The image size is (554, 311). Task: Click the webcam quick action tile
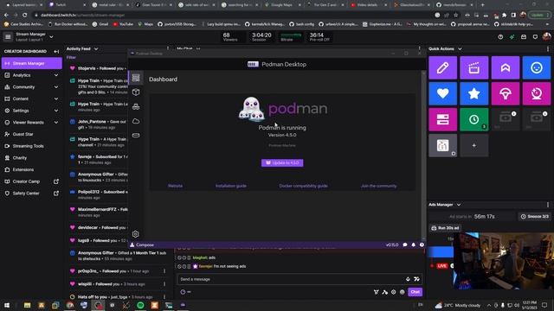pos(537,94)
